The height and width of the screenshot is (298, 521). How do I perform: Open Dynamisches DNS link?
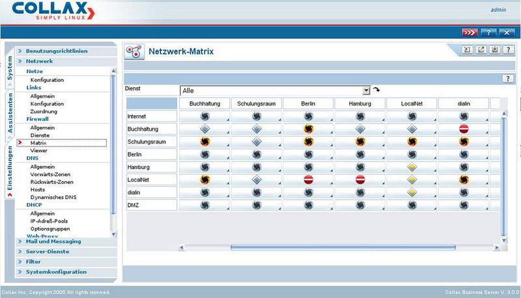[x=53, y=197]
